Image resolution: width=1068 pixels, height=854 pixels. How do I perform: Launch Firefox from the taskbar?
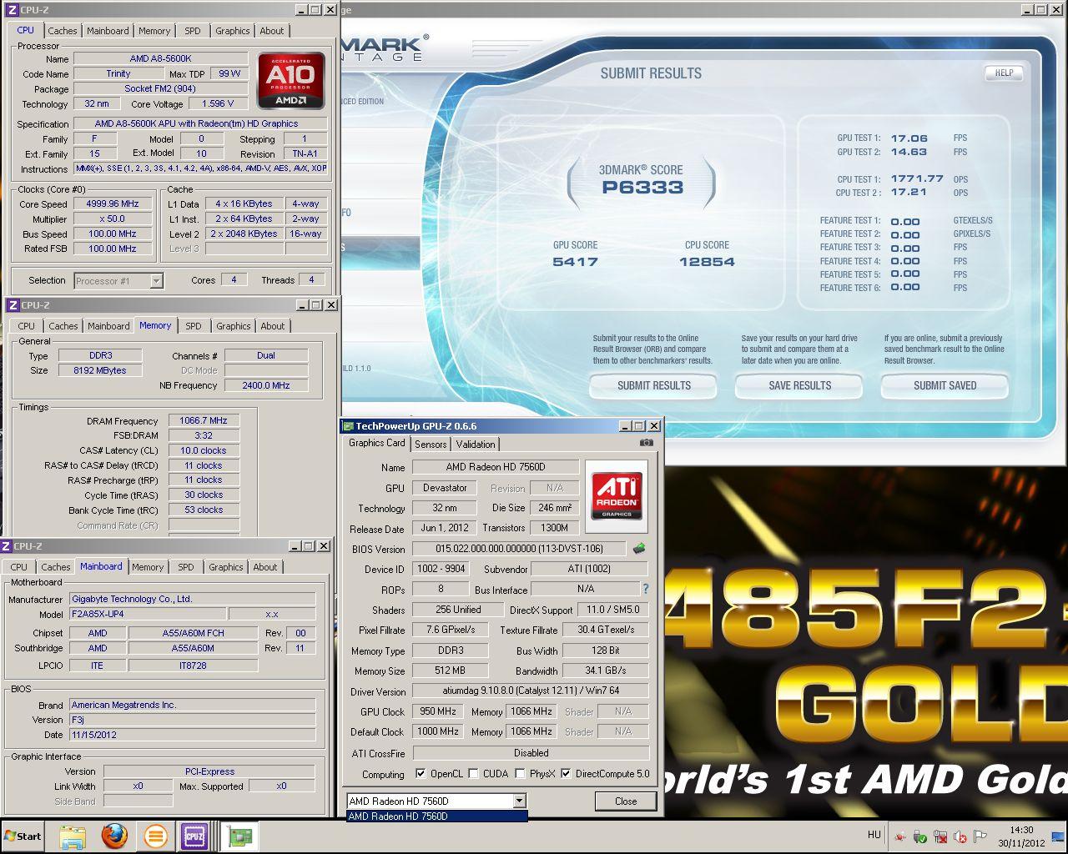[114, 836]
